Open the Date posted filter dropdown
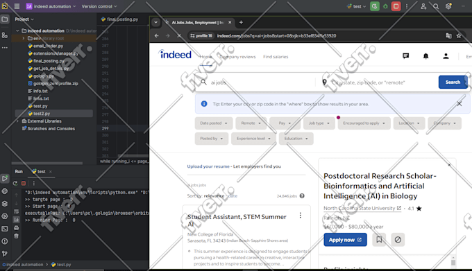472x271 pixels. click(x=213, y=123)
